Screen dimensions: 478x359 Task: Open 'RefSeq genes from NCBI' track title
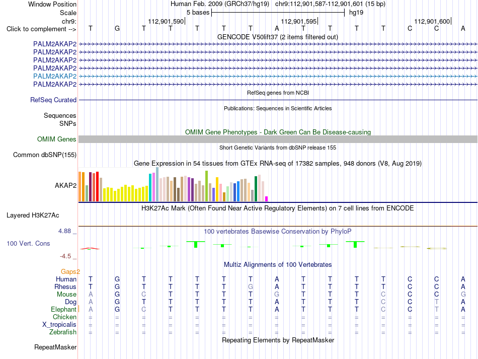pyautogui.click(x=278, y=93)
